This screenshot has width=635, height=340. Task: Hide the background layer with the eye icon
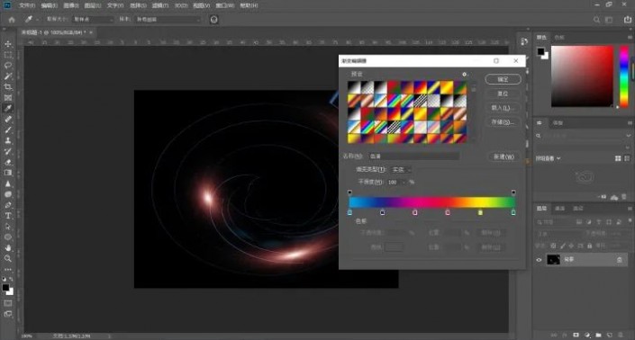coord(539,260)
